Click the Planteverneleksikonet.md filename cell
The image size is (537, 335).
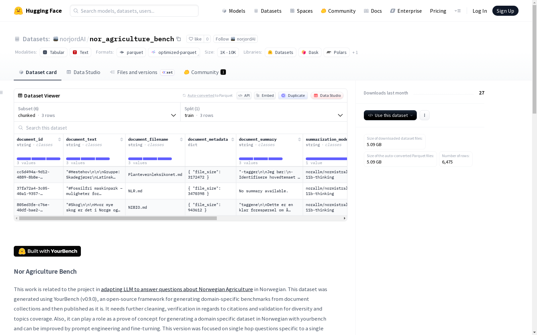(155, 175)
